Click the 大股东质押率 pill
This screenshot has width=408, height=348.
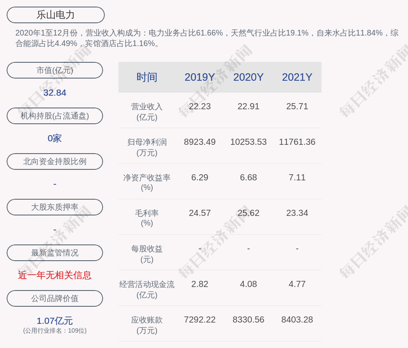tap(55, 207)
